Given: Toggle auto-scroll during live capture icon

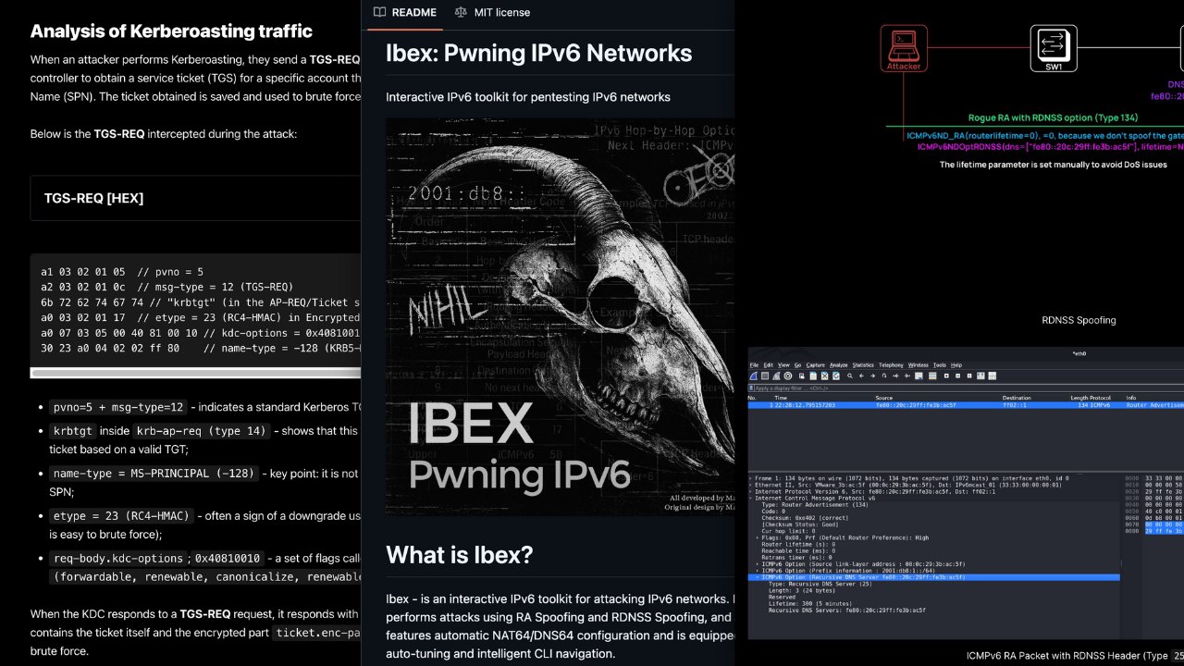Looking at the screenshot, I should pyautogui.click(x=919, y=376).
